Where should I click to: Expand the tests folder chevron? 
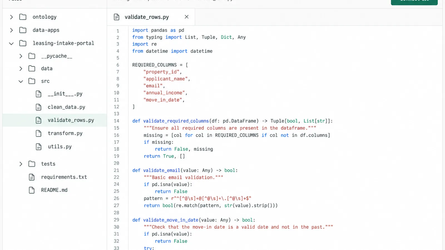pos(21,164)
